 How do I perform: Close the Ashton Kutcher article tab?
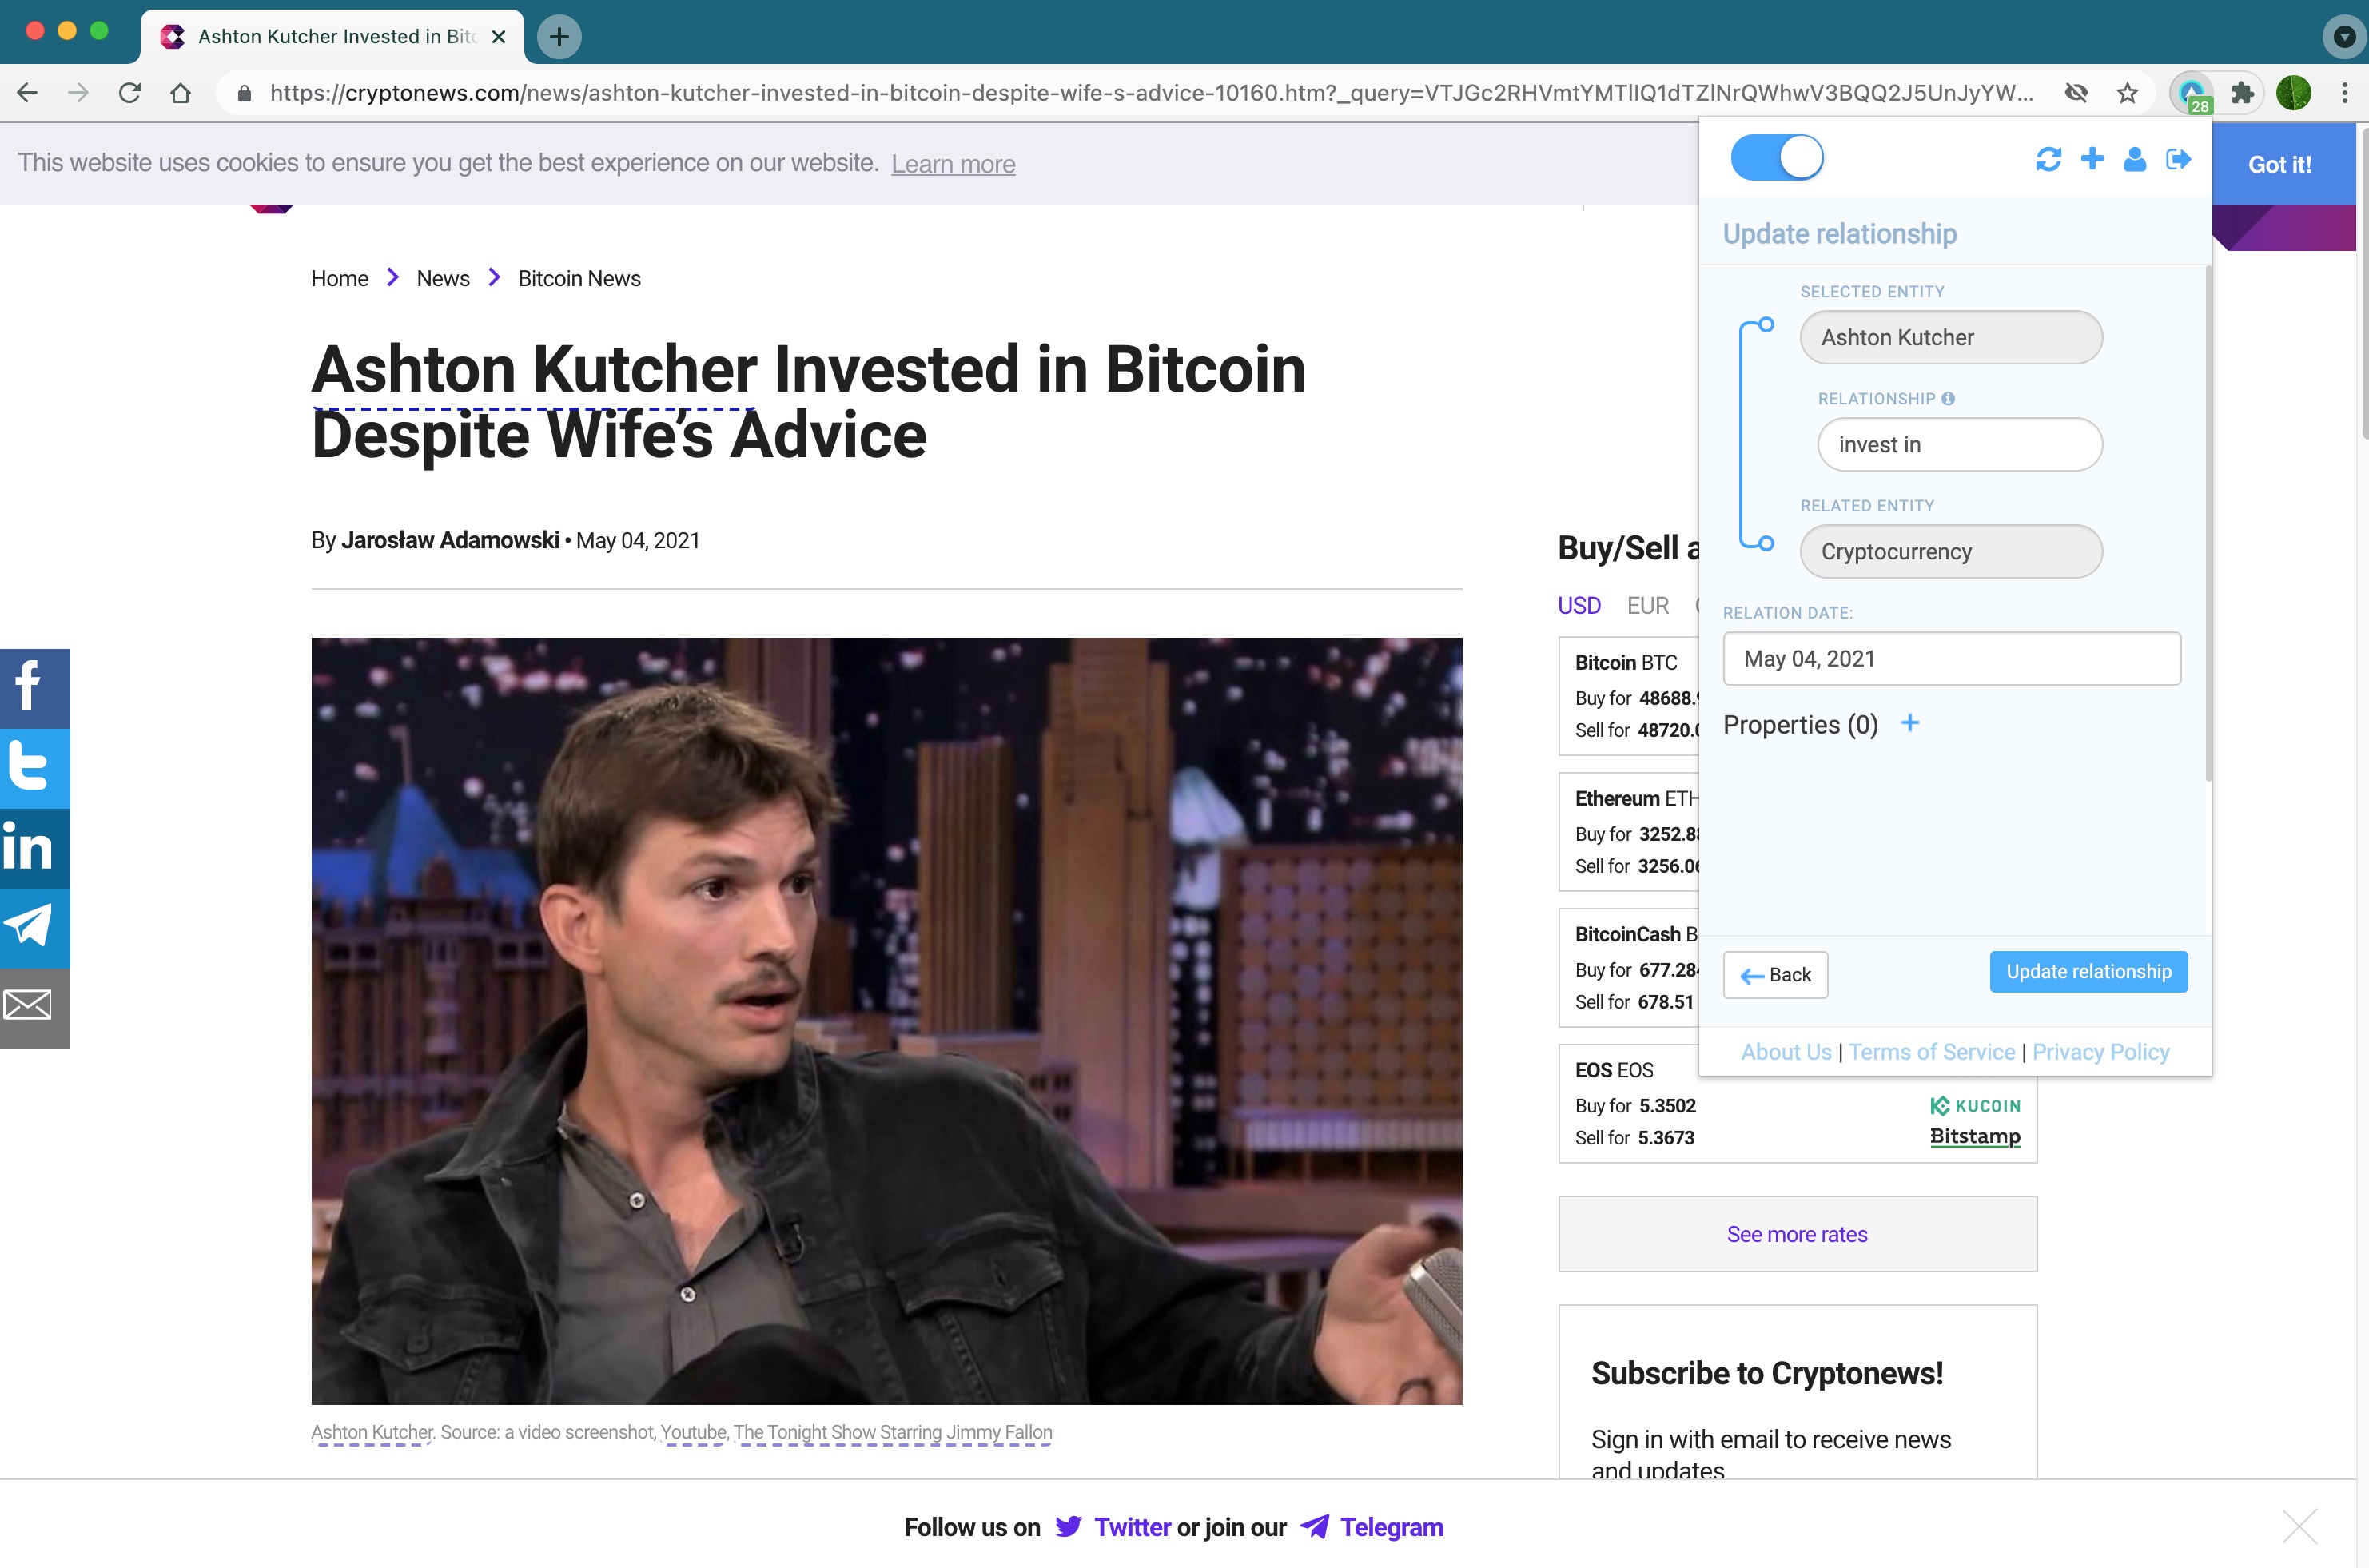[498, 37]
